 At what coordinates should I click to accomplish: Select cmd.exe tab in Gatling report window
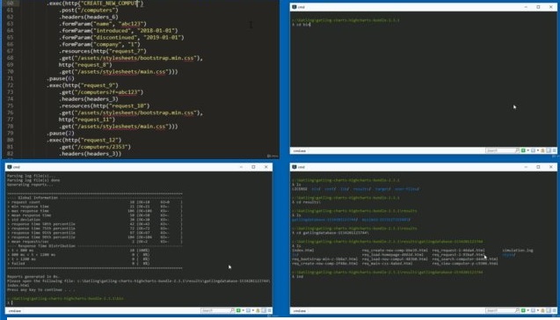click(15, 310)
